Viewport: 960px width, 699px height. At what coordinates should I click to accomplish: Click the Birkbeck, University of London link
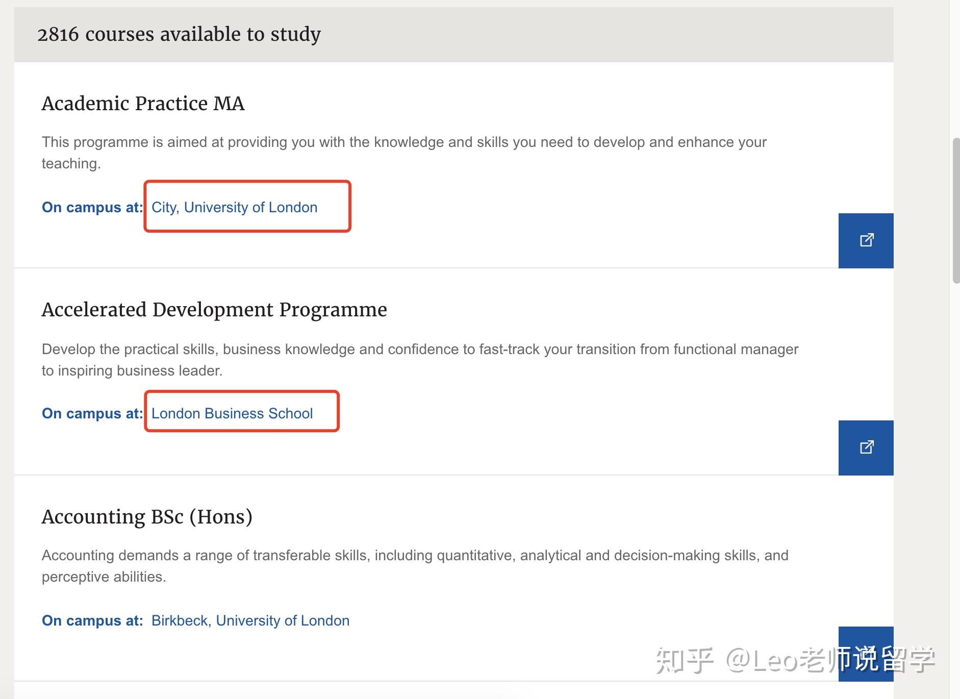(250, 620)
